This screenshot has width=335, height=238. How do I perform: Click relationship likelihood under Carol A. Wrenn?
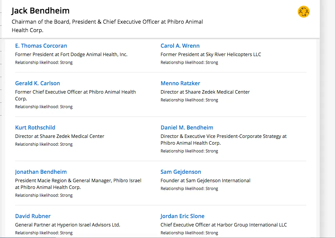click(x=189, y=63)
